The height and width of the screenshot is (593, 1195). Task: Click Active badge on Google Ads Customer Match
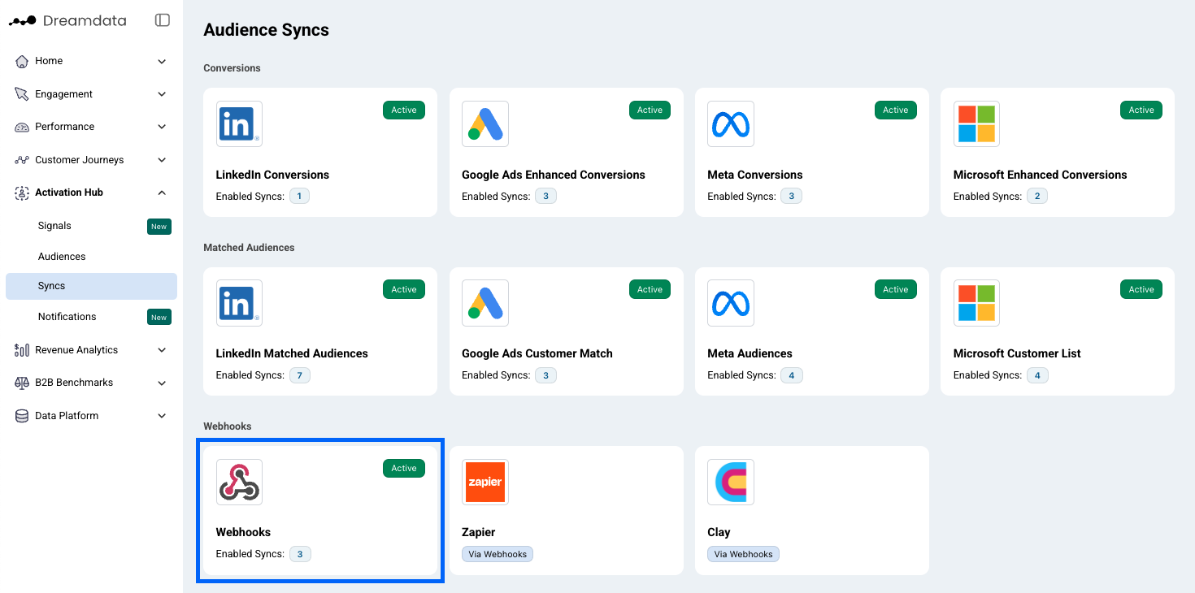click(650, 289)
